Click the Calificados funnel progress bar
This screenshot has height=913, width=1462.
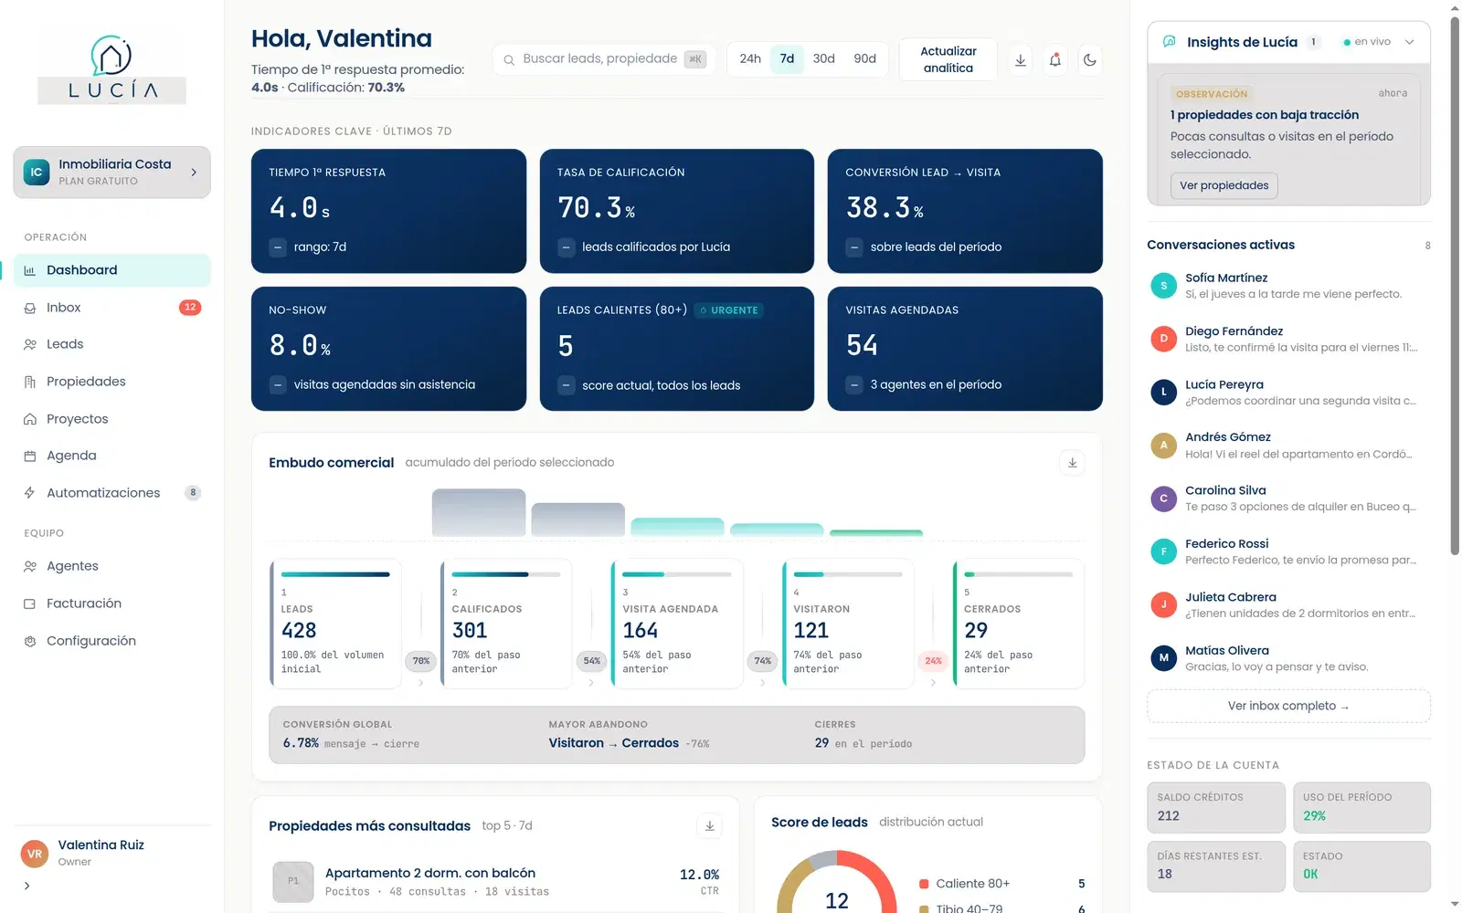tap(506, 574)
